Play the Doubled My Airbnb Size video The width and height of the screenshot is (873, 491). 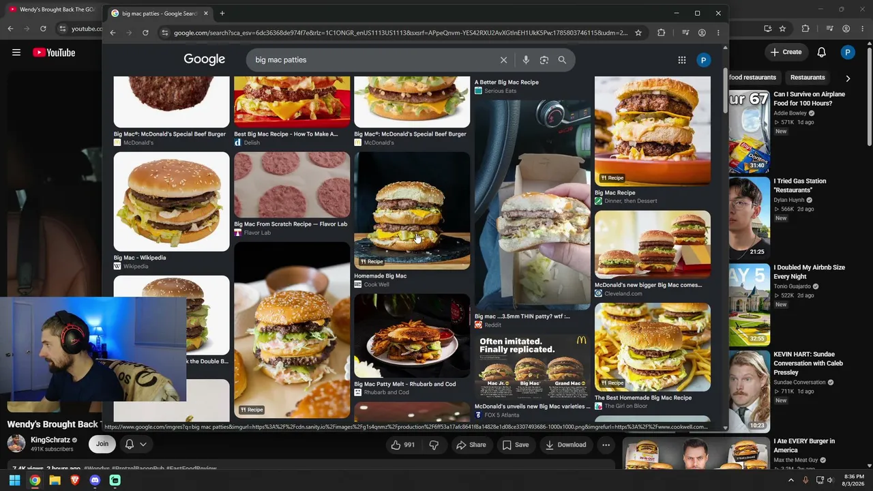click(749, 304)
